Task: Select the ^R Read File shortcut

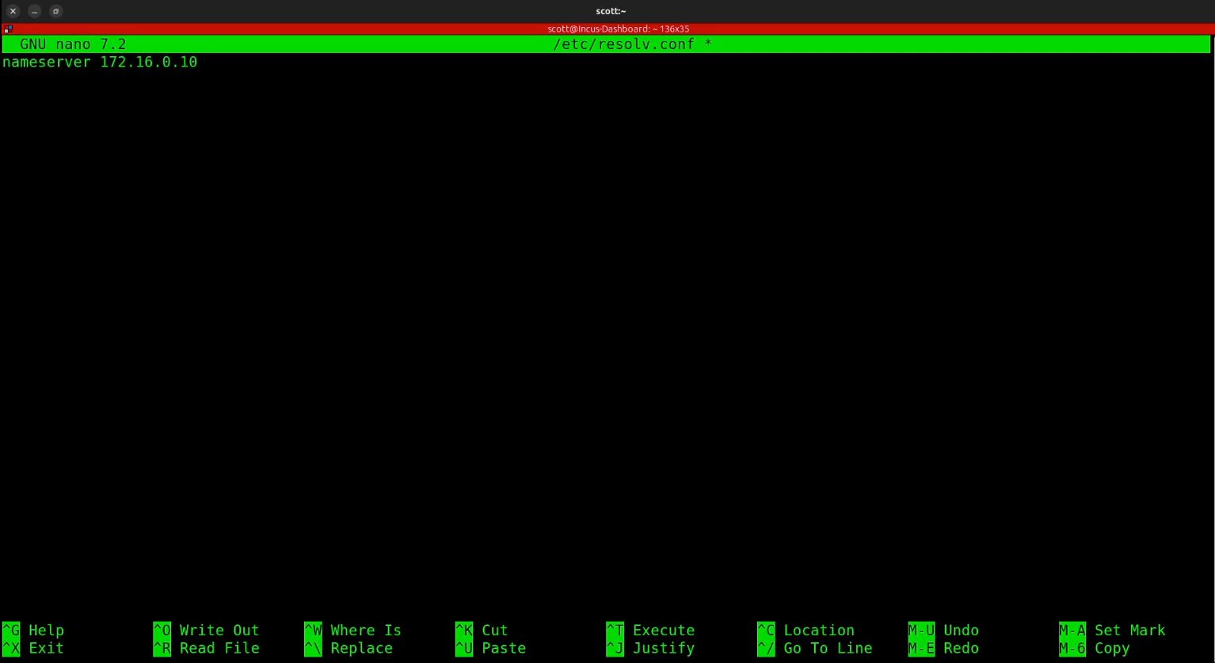Action: tap(207, 648)
